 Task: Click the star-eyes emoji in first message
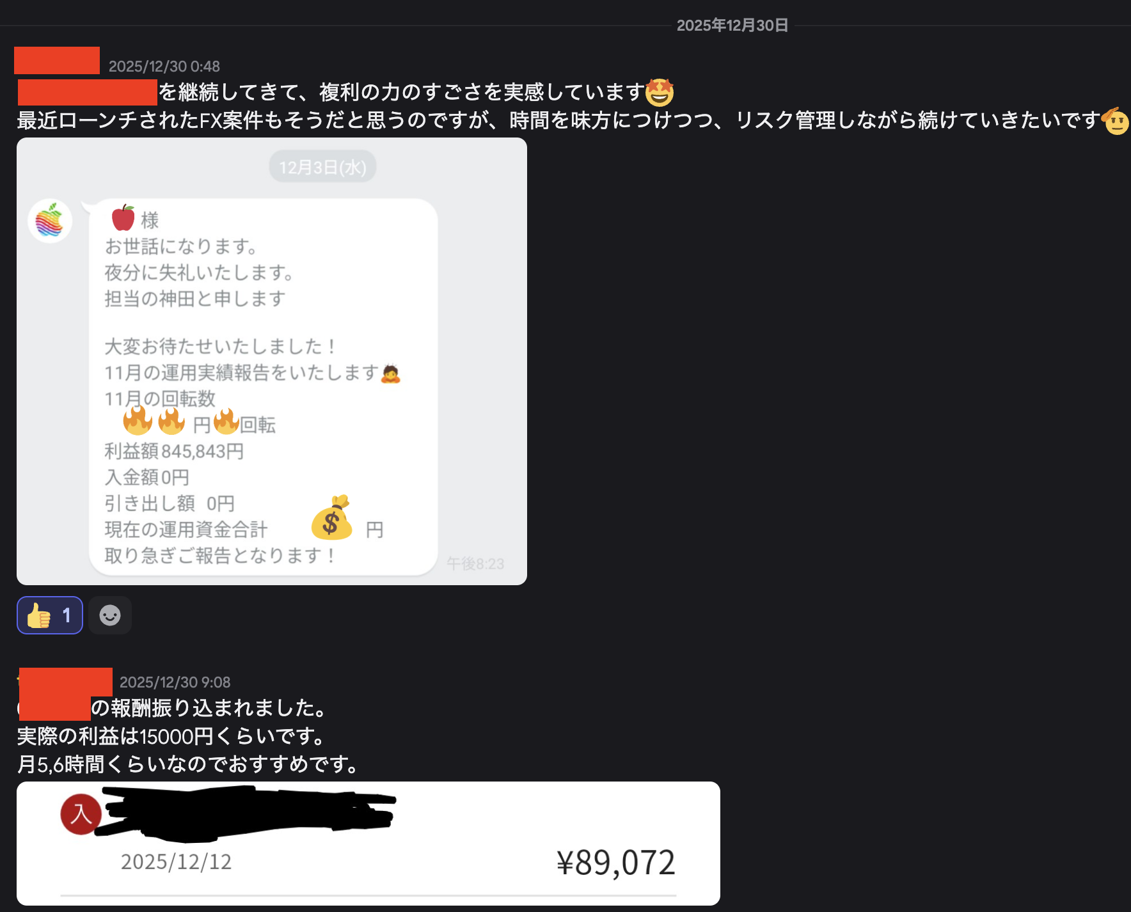click(x=660, y=92)
